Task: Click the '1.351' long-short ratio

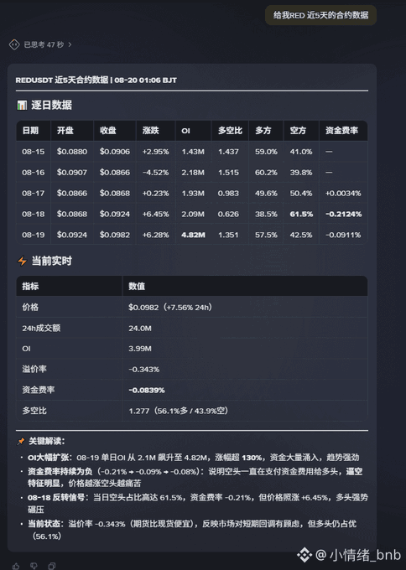Action: (x=228, y=235)
